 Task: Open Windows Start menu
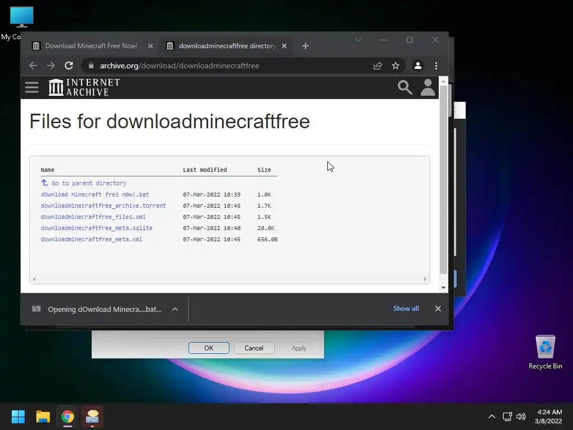click(18, 417)
